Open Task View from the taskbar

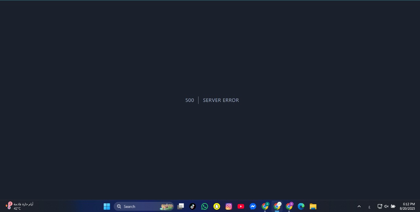[180, 206]
